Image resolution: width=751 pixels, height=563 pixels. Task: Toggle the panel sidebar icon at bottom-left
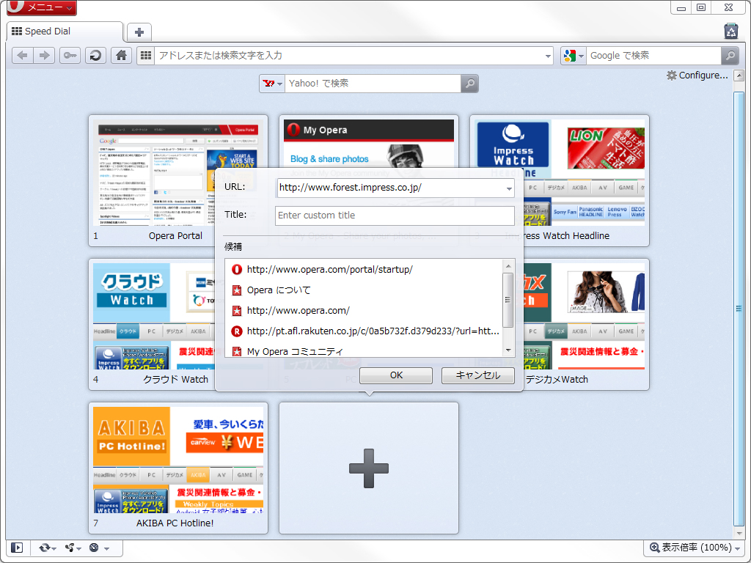(16, 548)
